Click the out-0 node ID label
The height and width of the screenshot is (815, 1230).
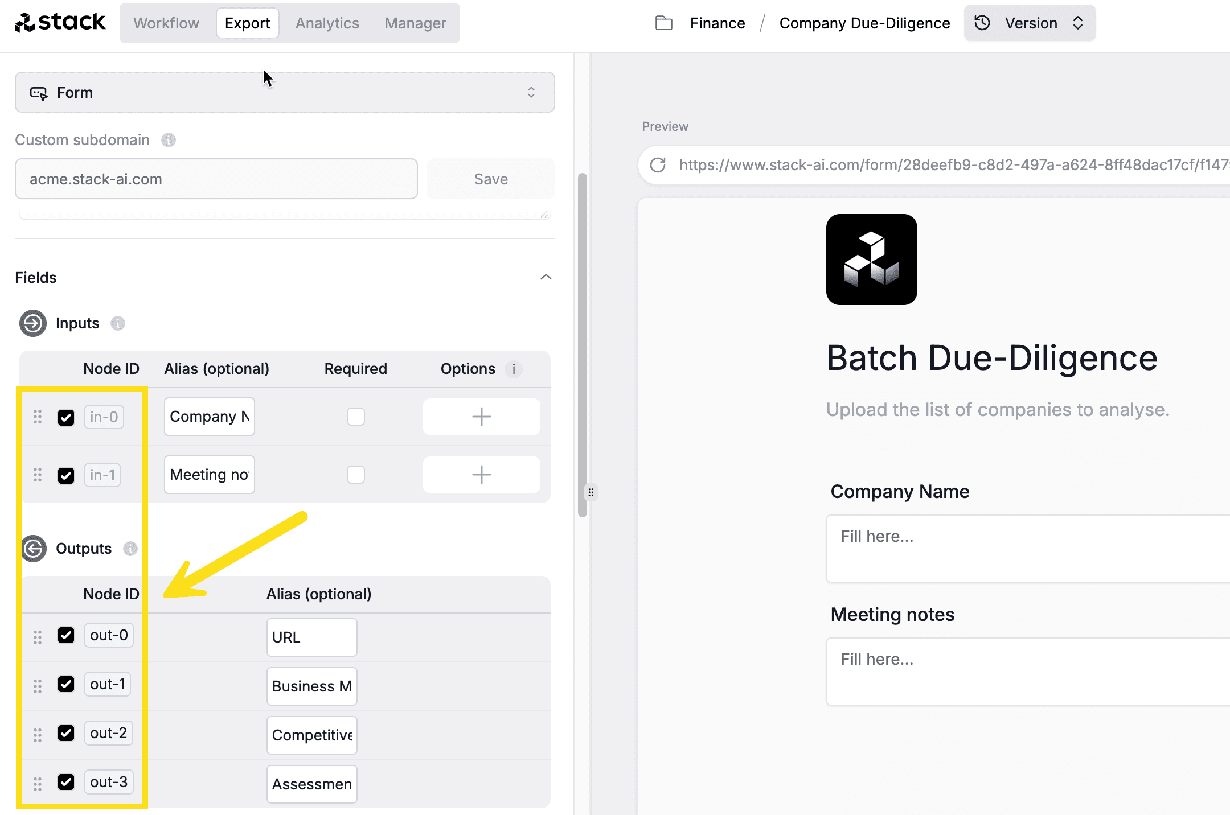(109, 635)
